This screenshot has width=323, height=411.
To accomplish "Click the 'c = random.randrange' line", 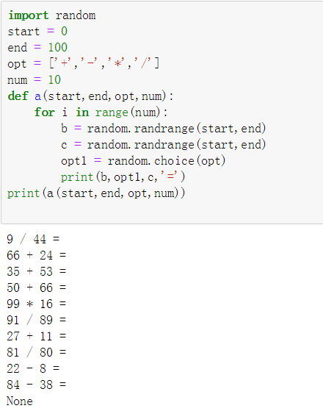I will pos(163,145).
